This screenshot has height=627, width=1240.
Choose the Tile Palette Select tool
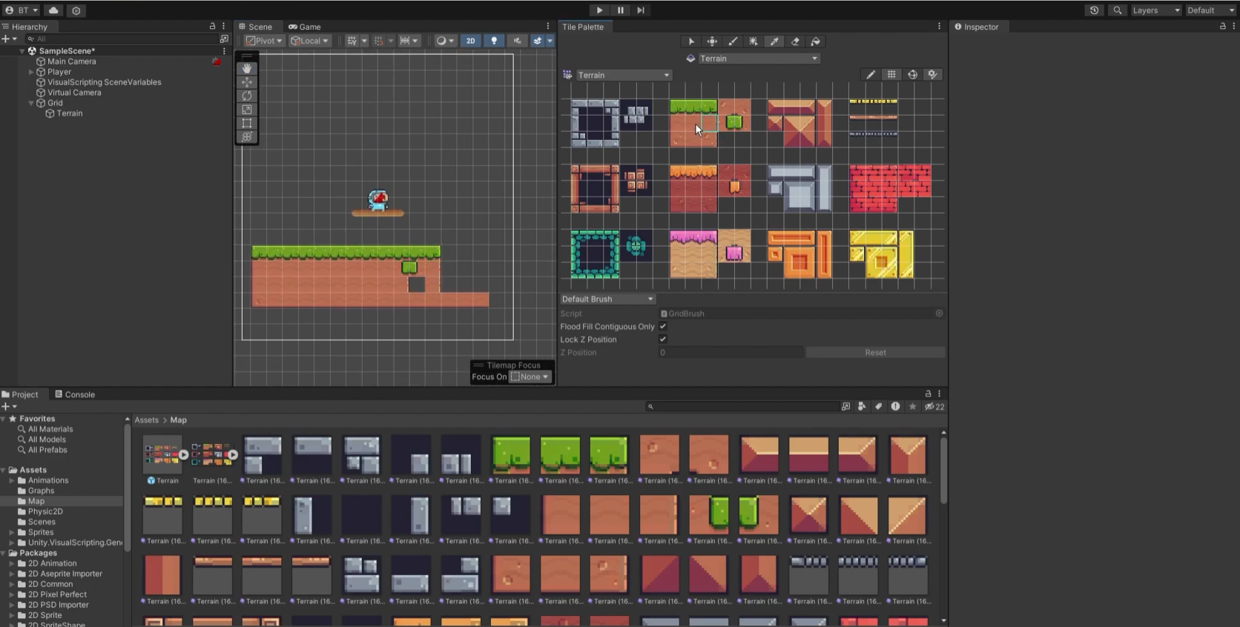coord(691,42)
